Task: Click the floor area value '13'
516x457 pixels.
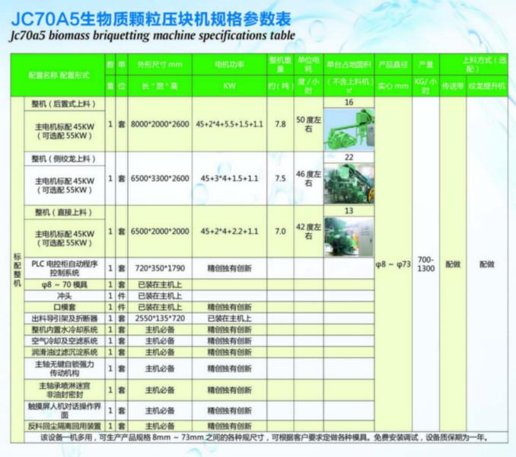Action: coord(349,211)
